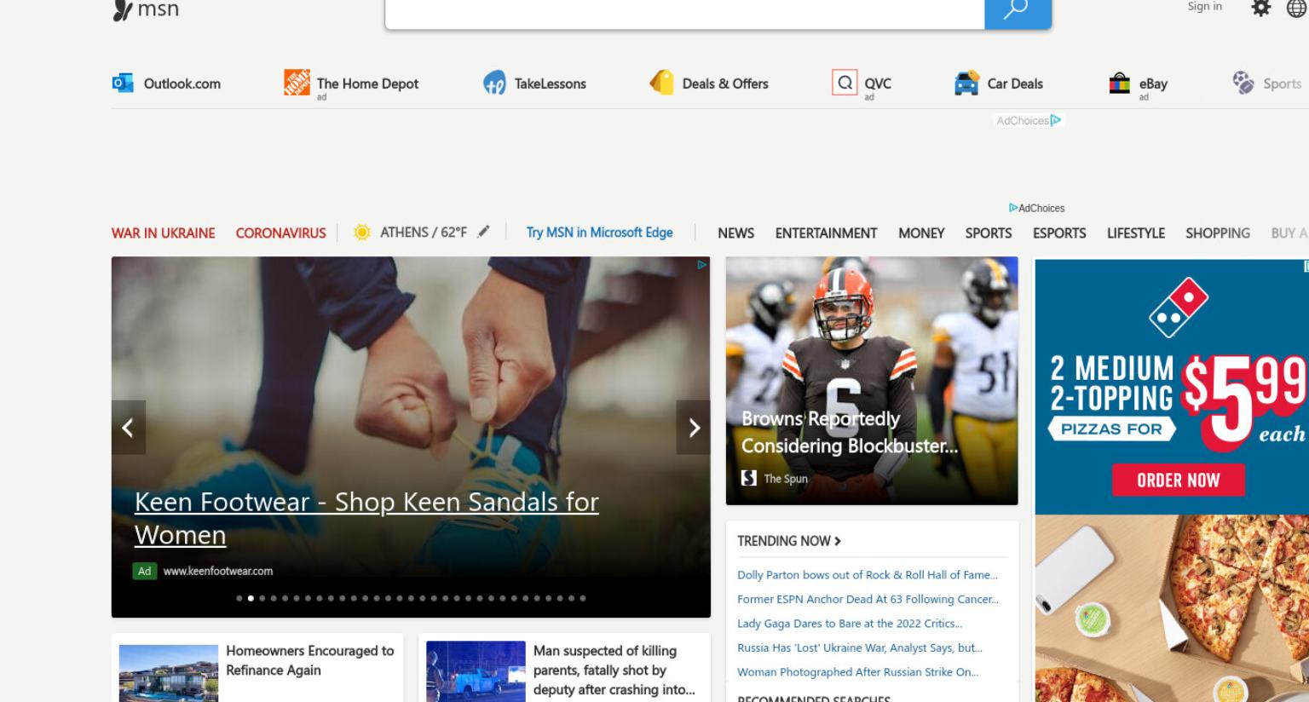This screenshot has height=702, width=1309.
Task: Open Russia Has 'Lost' Ukraine War story
Action: (x=859, y=647)
